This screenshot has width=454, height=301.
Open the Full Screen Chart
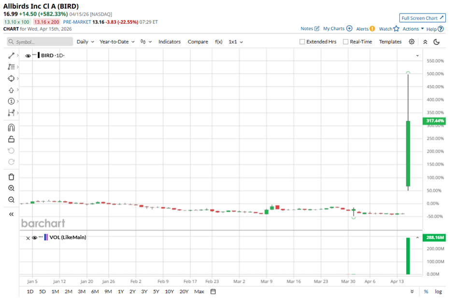(x=423, y=18)
